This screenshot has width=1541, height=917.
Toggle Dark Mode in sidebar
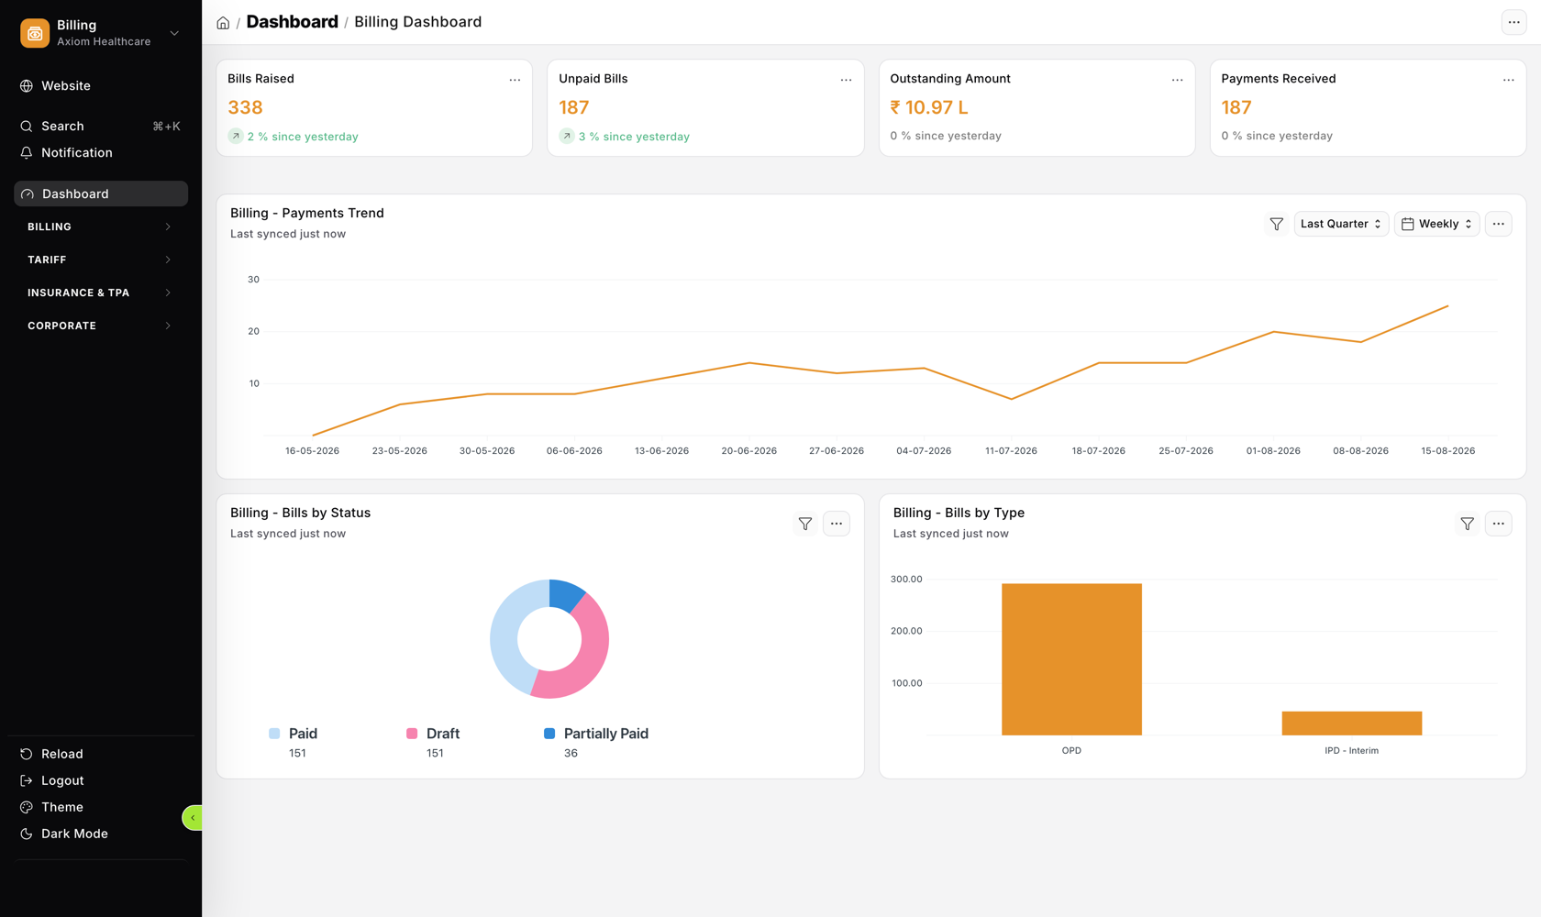(x=64, y=834)
